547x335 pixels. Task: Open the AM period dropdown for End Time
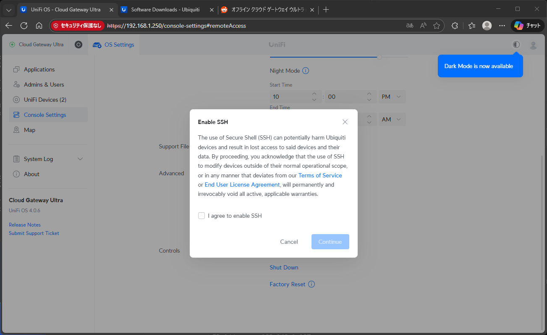click(x=392, y=119)
